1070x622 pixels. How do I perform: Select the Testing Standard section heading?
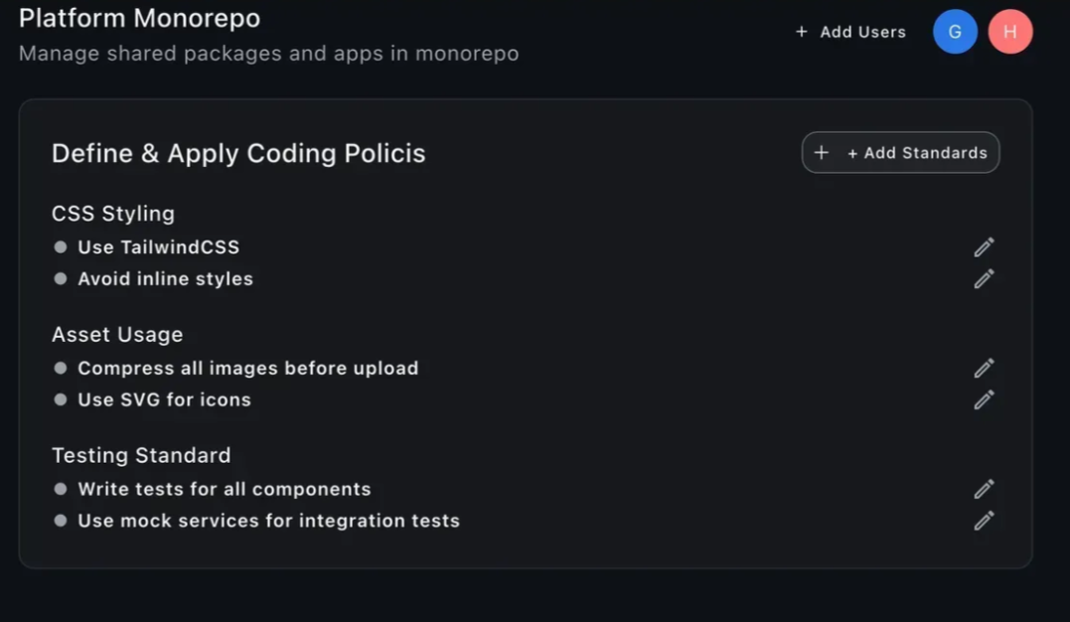pyautogui.click(x=141, y=455)
